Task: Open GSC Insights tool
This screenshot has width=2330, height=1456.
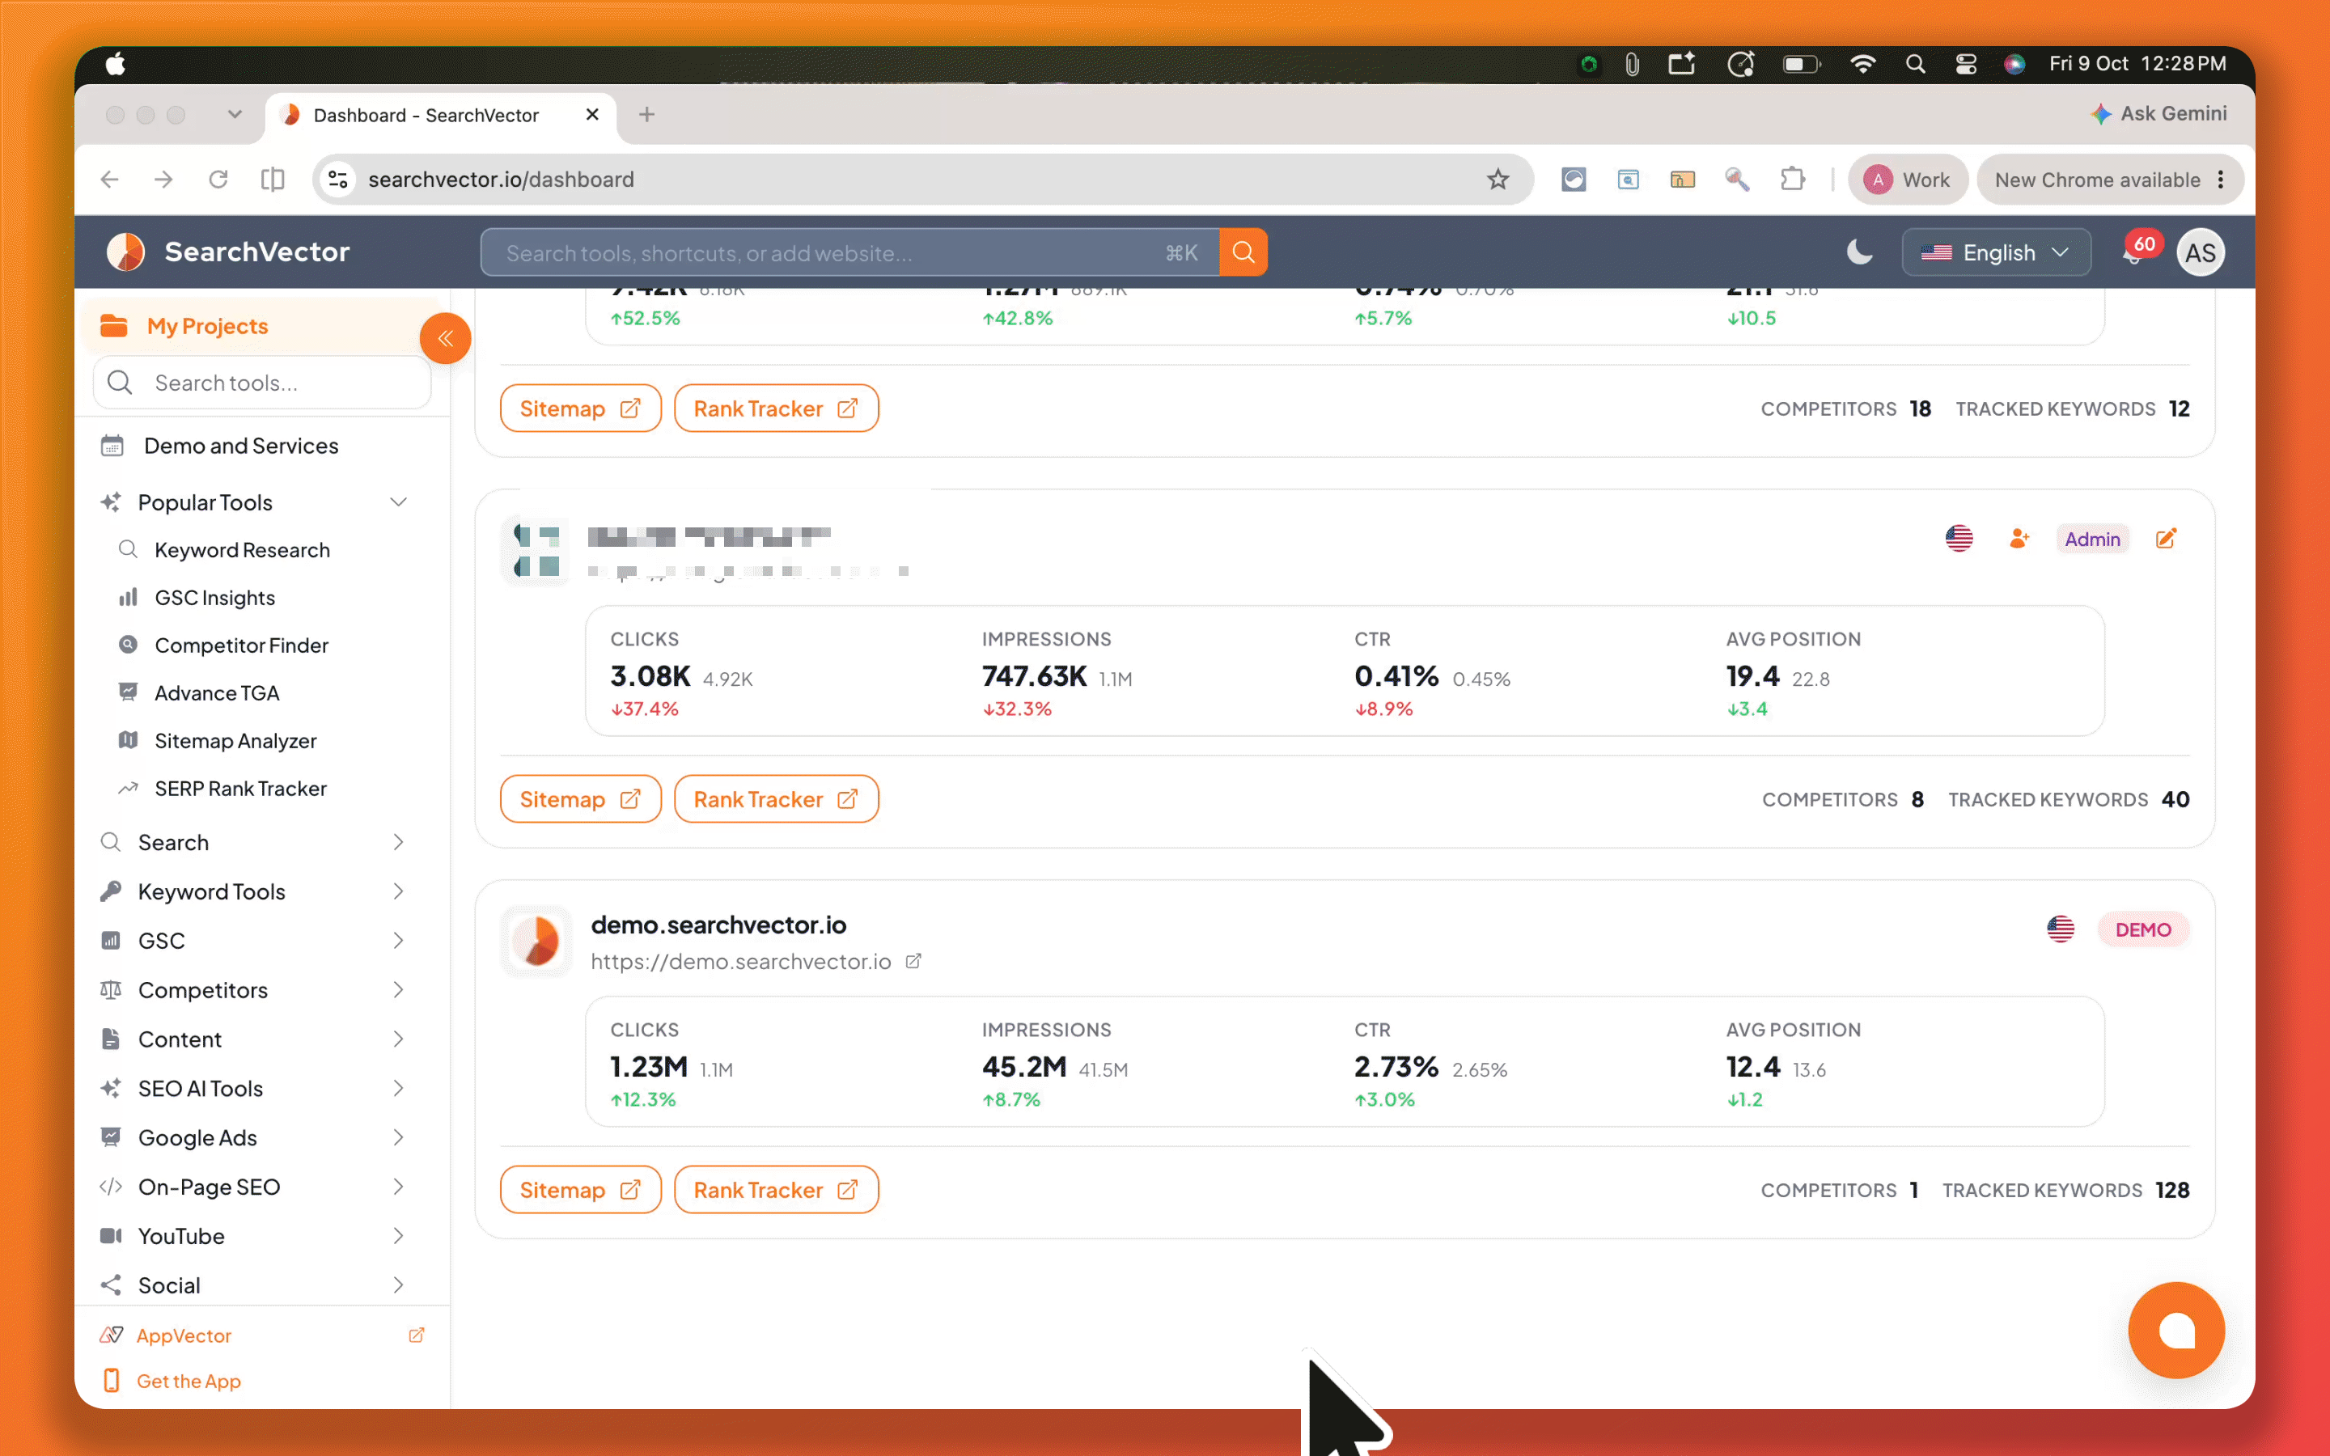Action: click(x=214, y=597)
